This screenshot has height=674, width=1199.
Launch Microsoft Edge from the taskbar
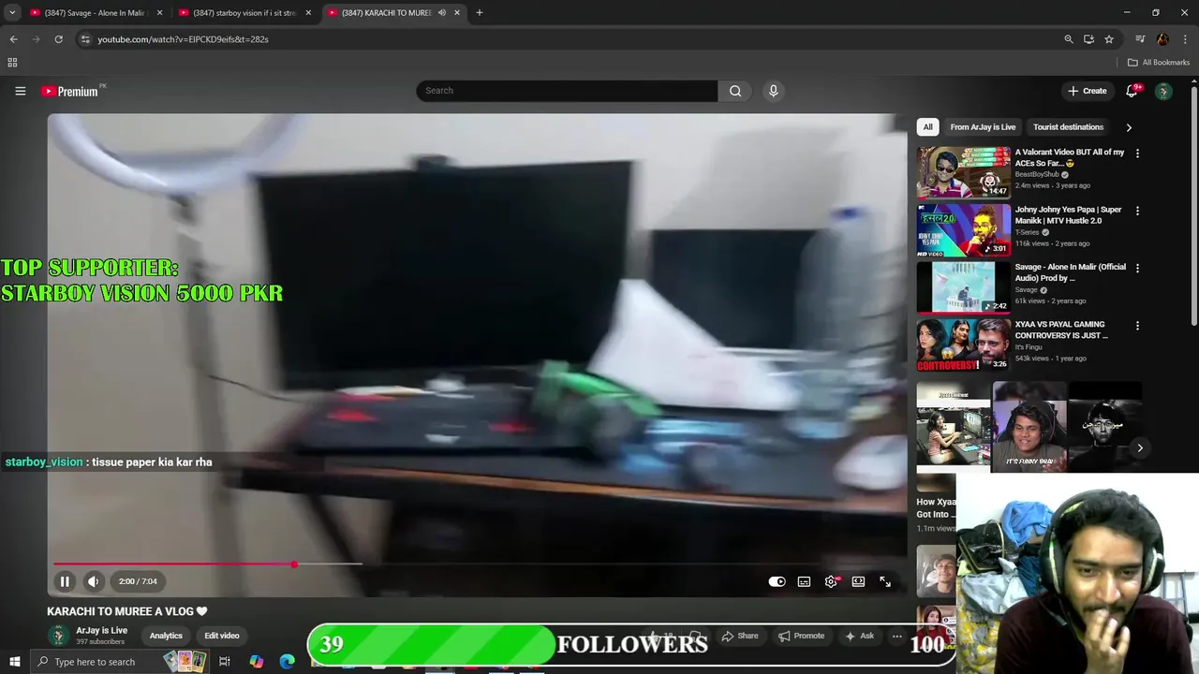[x=287, y=662]
